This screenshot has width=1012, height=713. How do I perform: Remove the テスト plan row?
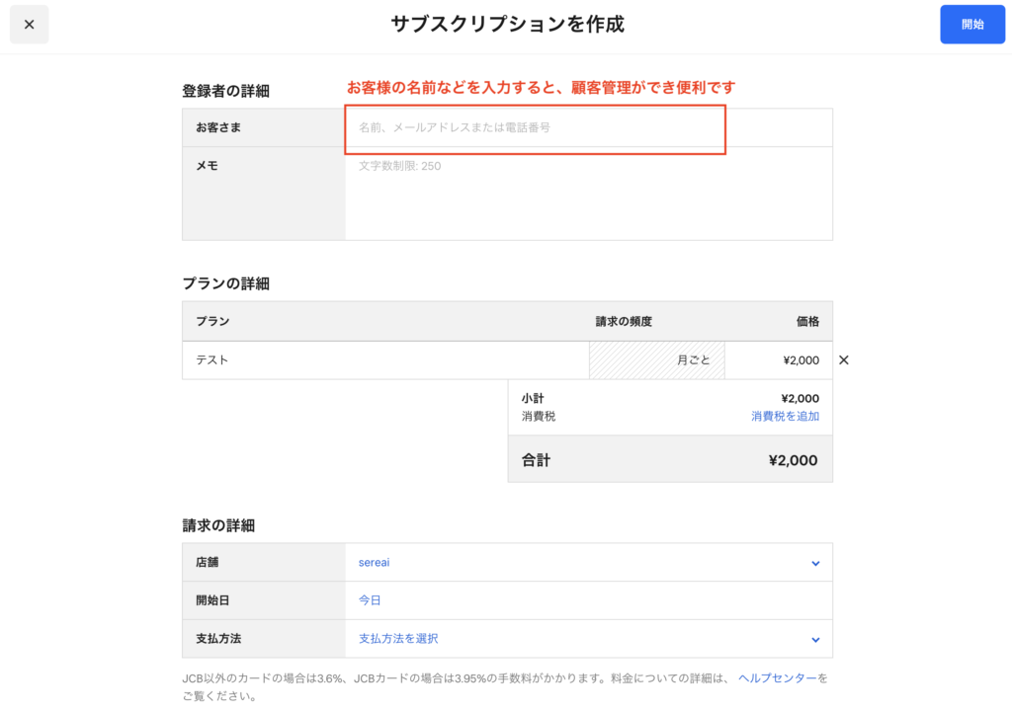click(843, 360)
